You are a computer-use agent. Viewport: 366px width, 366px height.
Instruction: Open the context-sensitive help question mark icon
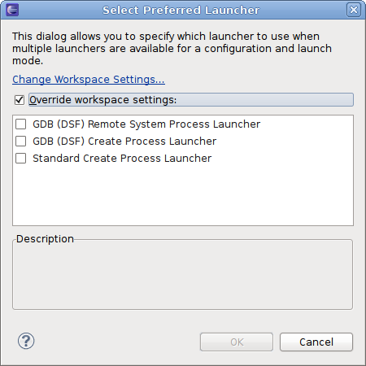pos(26,341)
